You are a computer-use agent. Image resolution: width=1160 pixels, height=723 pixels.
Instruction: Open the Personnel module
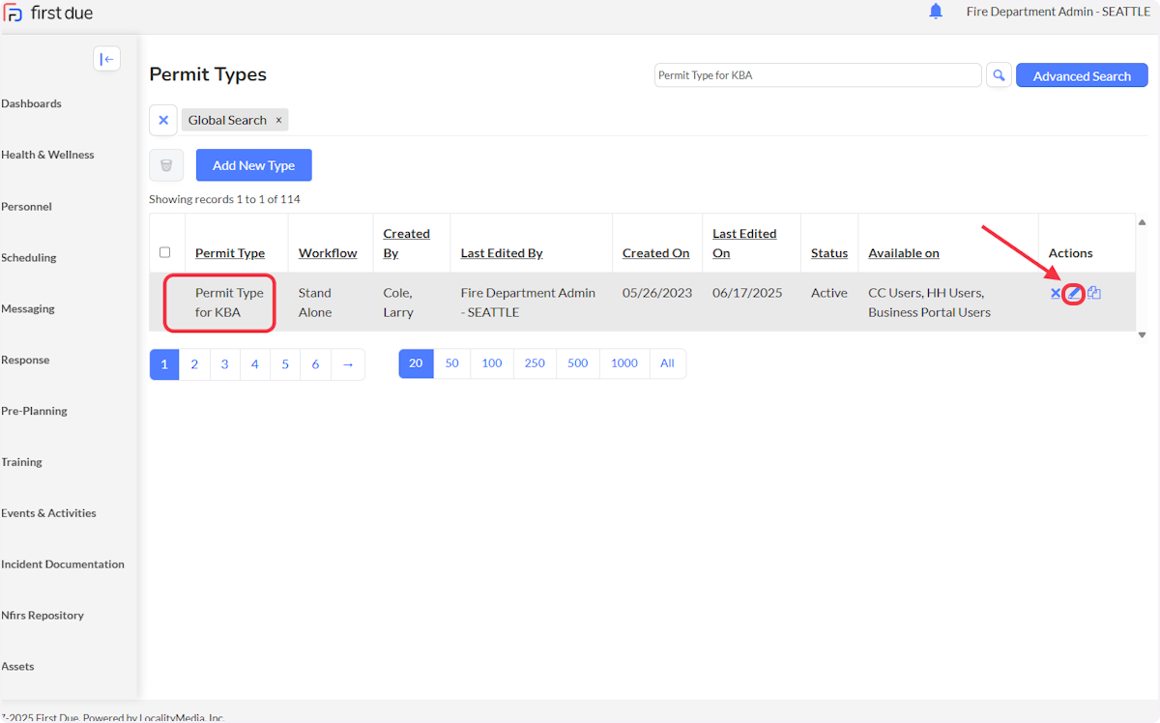click(26, 206)
